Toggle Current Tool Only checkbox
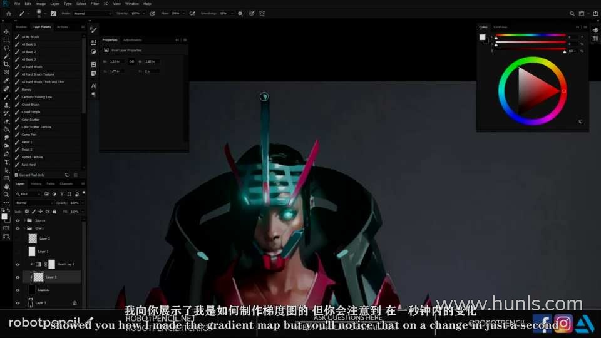The image size is (601, 338). click(x=16, y=175)
